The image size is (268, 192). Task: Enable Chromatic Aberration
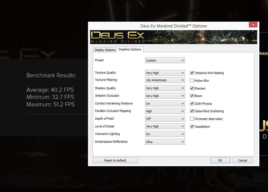pos(192,119)
